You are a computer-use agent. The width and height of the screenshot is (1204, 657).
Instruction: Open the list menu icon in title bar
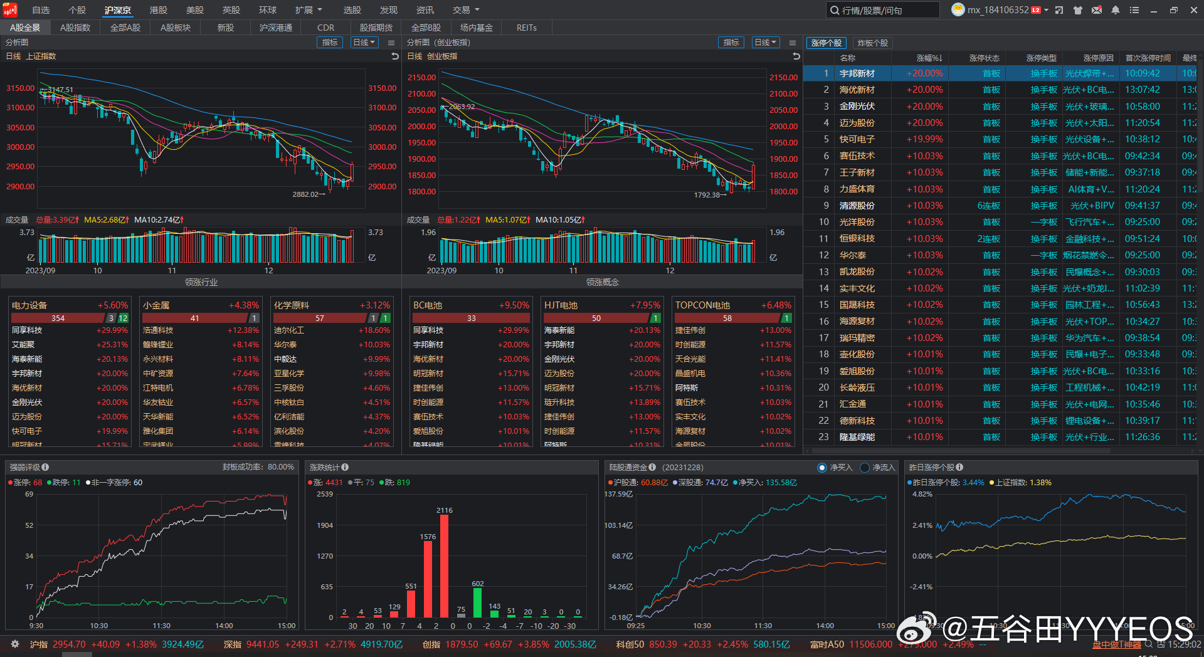click(1134, 10)
